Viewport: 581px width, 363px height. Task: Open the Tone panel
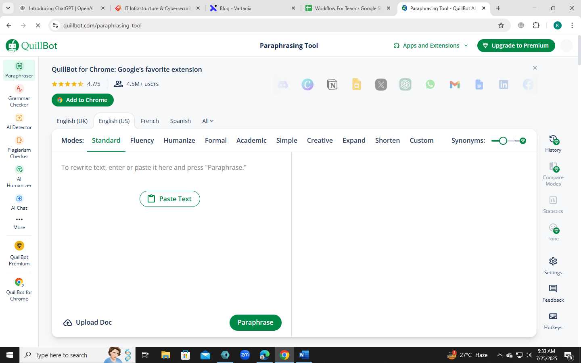point(553,232)
